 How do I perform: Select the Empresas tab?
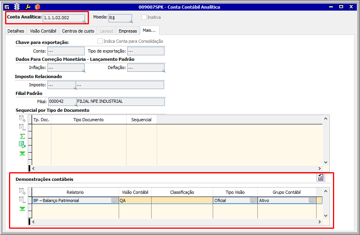click(x=128, y=31)
